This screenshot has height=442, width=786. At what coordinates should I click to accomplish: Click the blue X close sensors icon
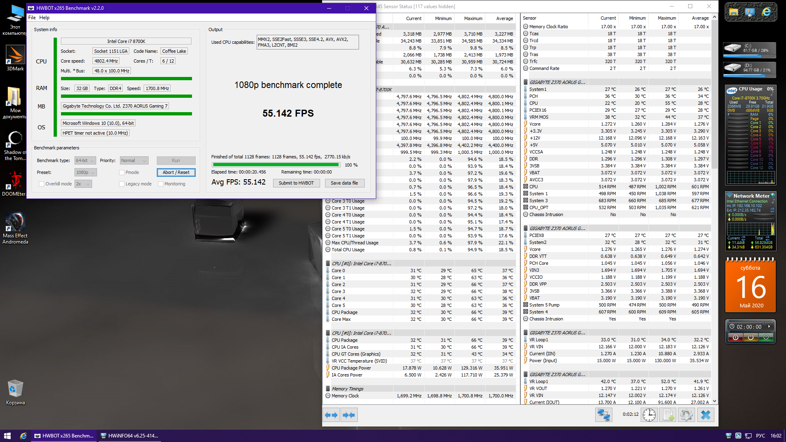coord(706,415)
